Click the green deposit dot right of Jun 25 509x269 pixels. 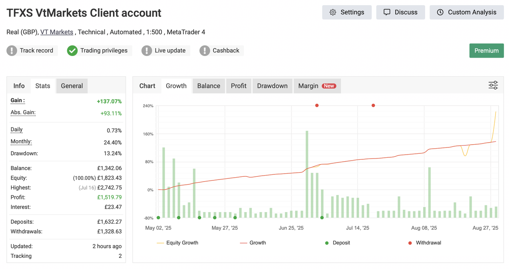pyautogui.click(x=322, y=218)
